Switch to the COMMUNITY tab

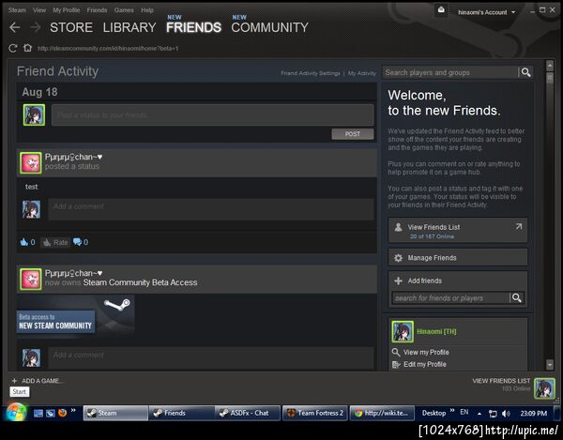(269, 27)
